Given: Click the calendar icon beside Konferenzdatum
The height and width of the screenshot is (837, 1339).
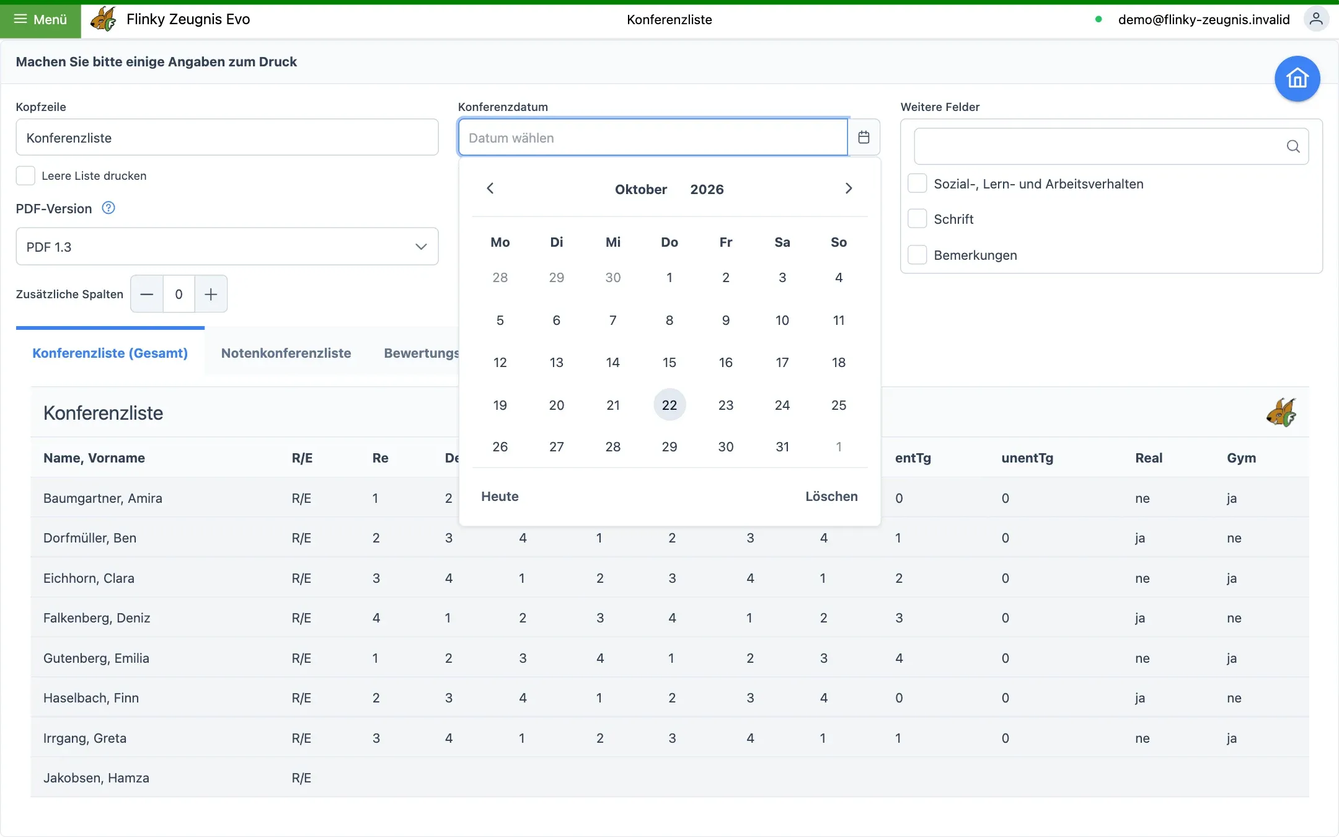Looking at the screenshot, I should click(864, 137).
